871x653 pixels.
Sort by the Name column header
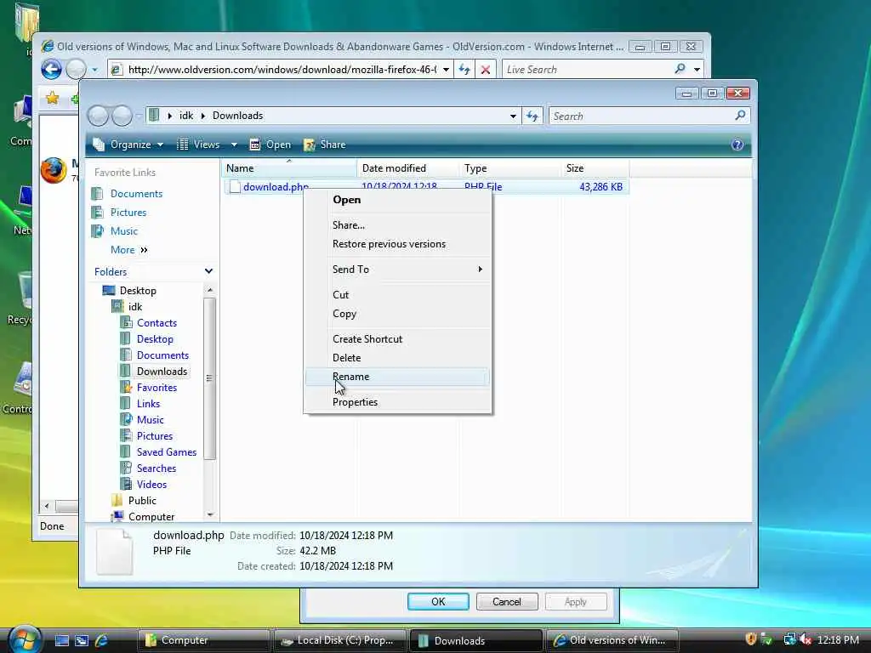pos(289,168)
